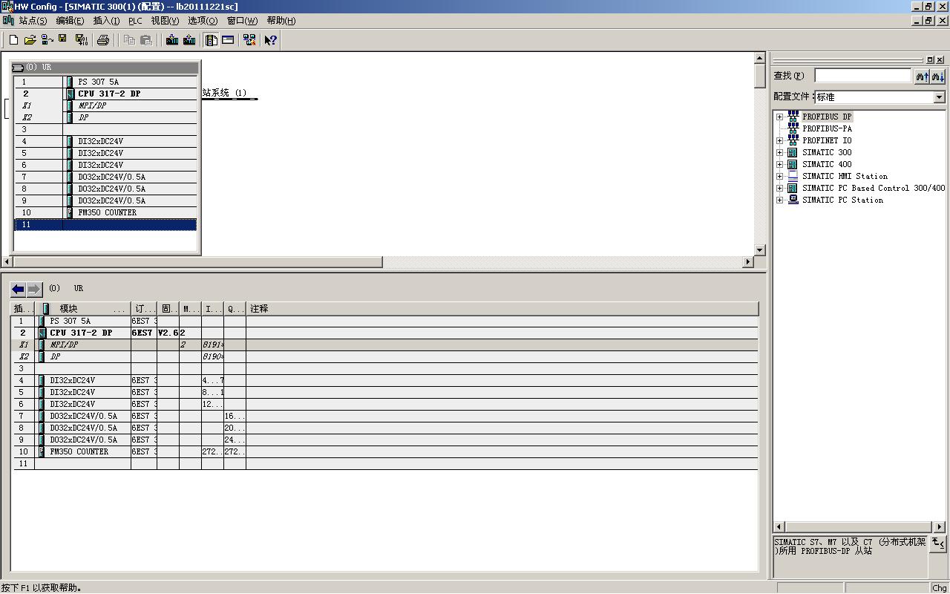This screenshot has height=594, width=950.
Task: Expand the PROFIBUS DP catalog node
Action: [x=779, y=117]
